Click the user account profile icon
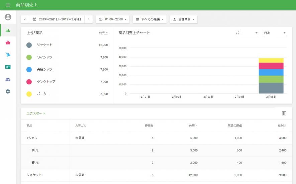This screenshot has height=184, width=296. (8, 17)
